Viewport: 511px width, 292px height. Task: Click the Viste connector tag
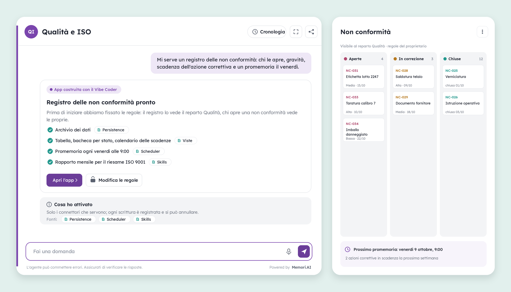(x=185, y=141)
